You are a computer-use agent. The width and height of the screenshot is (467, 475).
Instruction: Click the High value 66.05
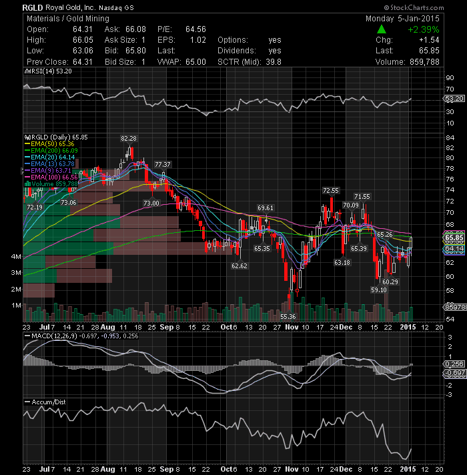(83, 40)
